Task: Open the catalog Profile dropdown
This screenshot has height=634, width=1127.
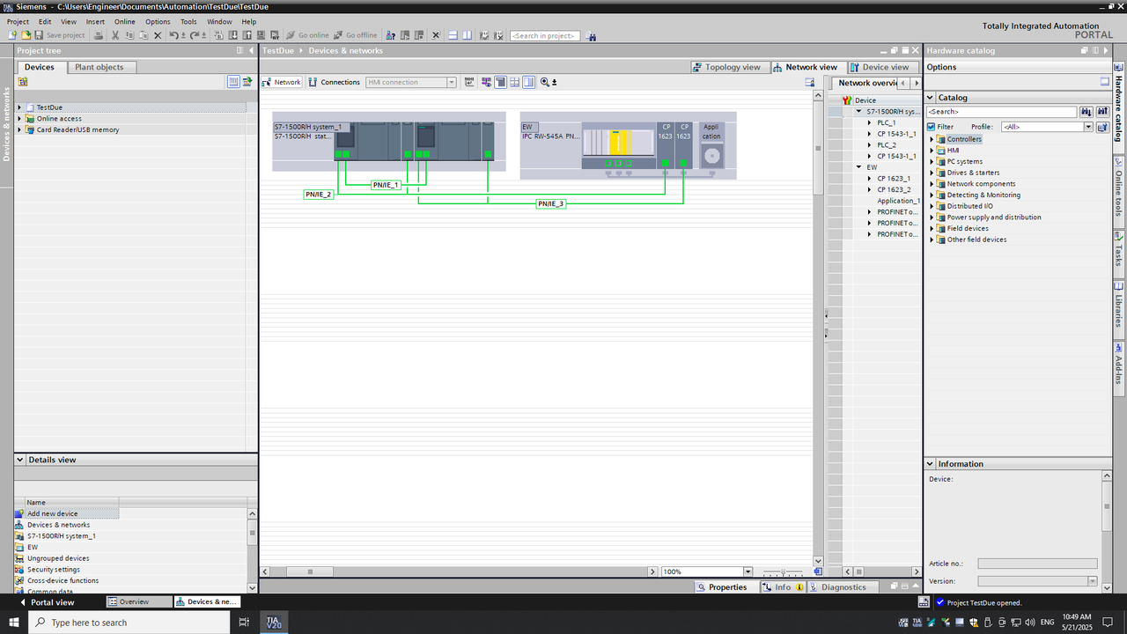Action: 1088,127
